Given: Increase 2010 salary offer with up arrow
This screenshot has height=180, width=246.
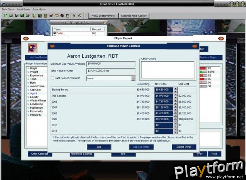Looking at the screenshot, I should pyautogui.click(x=175, y=124).
